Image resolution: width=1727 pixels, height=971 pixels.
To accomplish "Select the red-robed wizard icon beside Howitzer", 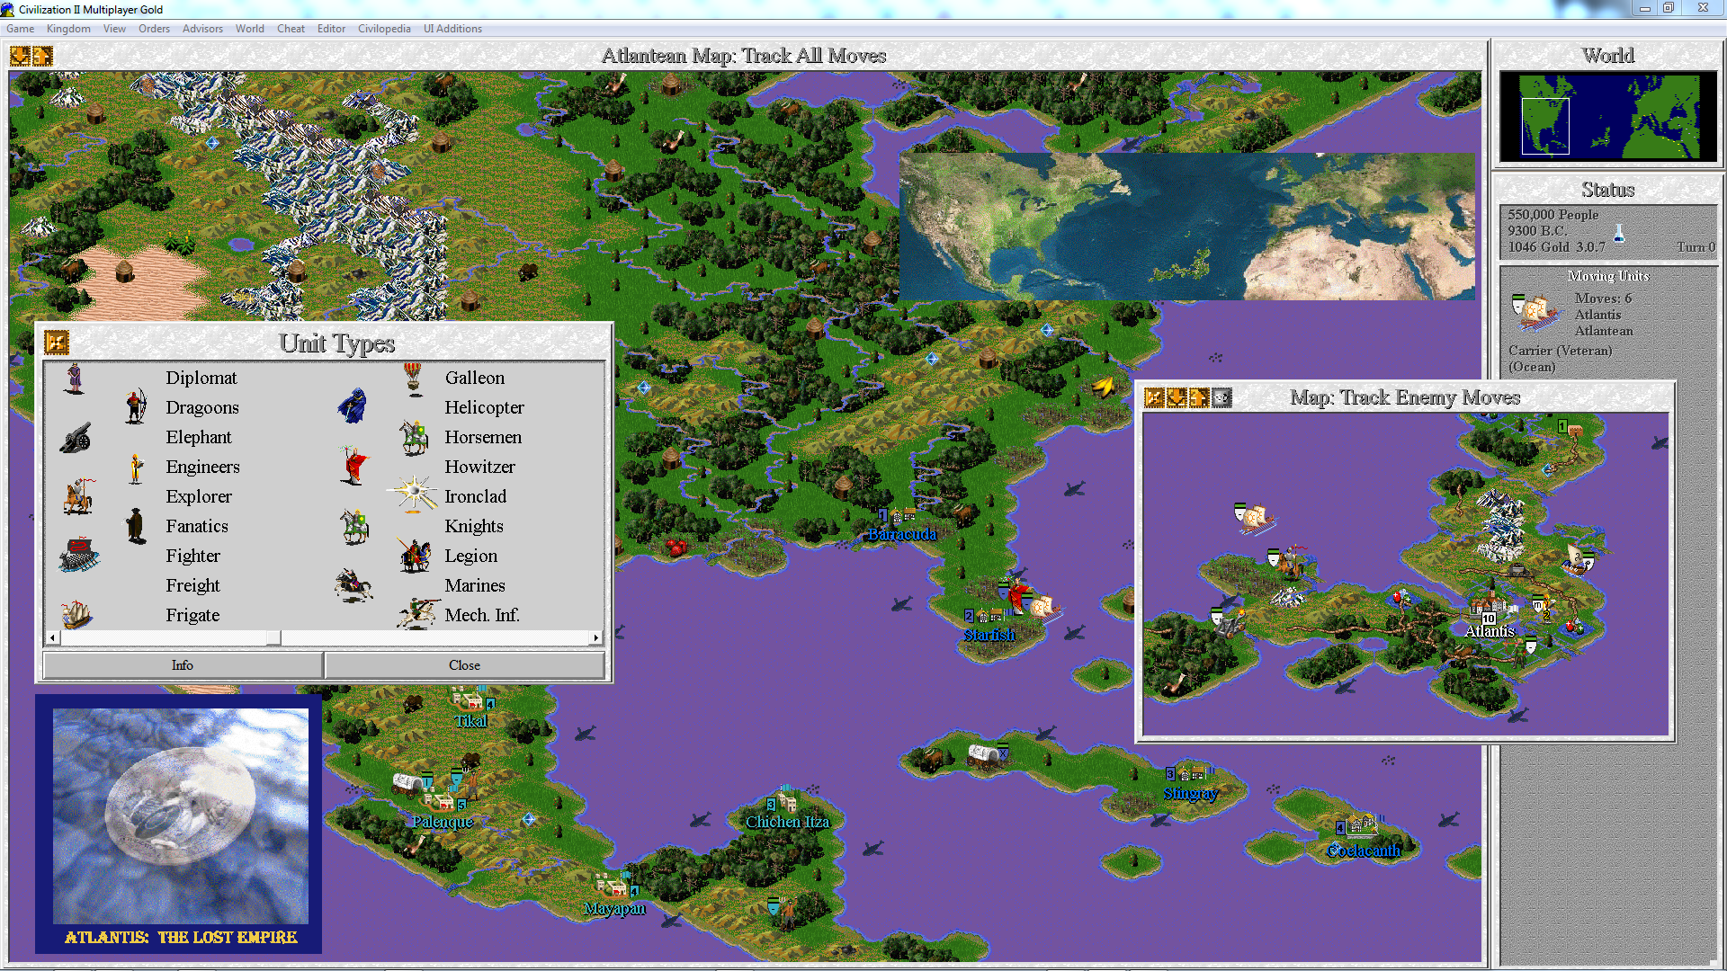I will (x=354, y=466).
